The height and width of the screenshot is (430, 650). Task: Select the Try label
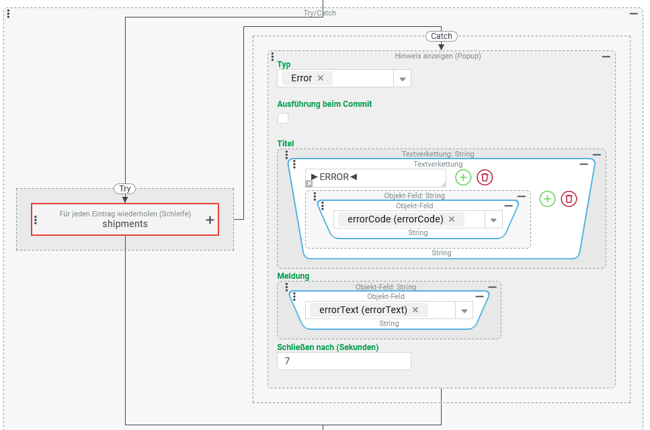(x=125, y=189)
